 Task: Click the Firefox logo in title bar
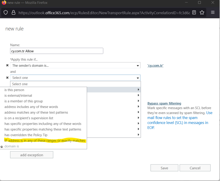[x=4, y=3]
